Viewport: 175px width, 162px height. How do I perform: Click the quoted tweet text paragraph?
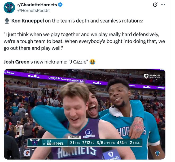point(84,41)
